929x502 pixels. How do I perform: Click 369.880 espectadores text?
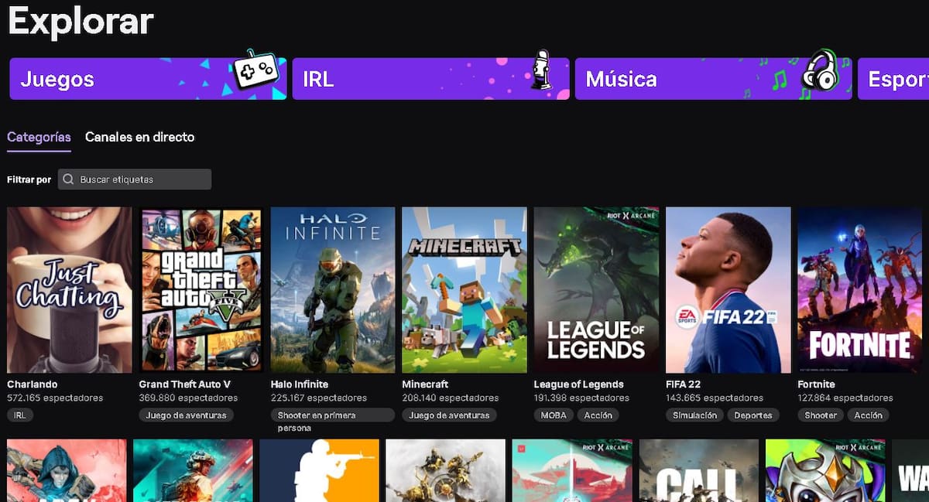pos(188,398)
